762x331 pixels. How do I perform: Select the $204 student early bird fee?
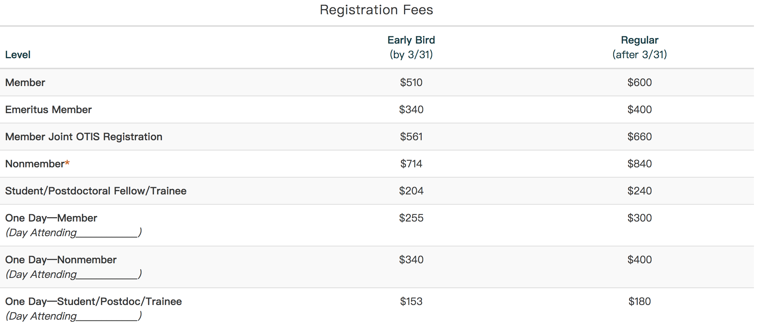click(x=411, y=191)
